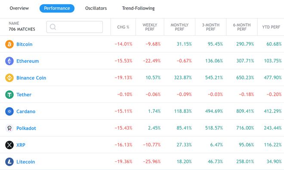Click the Ethereum diamond logo icon
The width and height of the screenshot is (284, 170).
(x=9, y=61)
